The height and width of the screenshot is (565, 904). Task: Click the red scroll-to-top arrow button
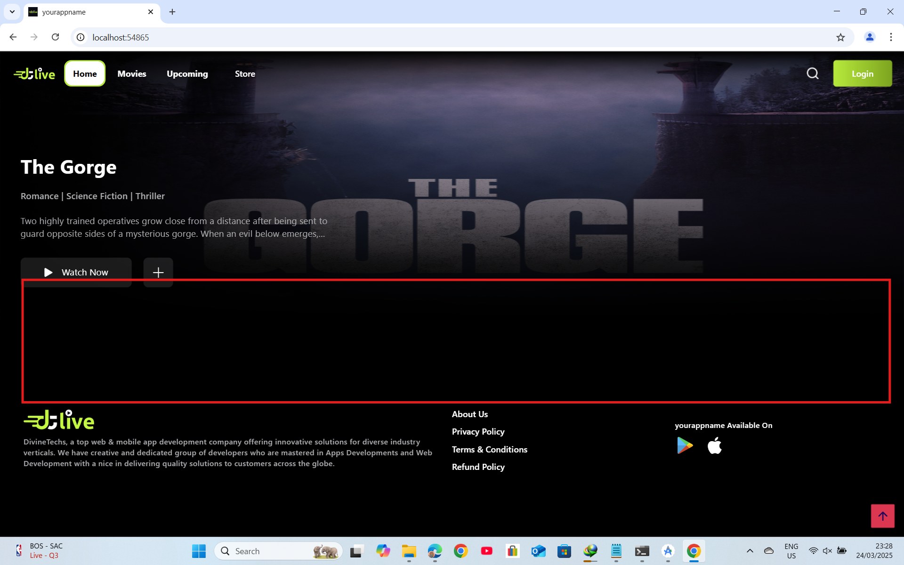(x=882, y=516)
